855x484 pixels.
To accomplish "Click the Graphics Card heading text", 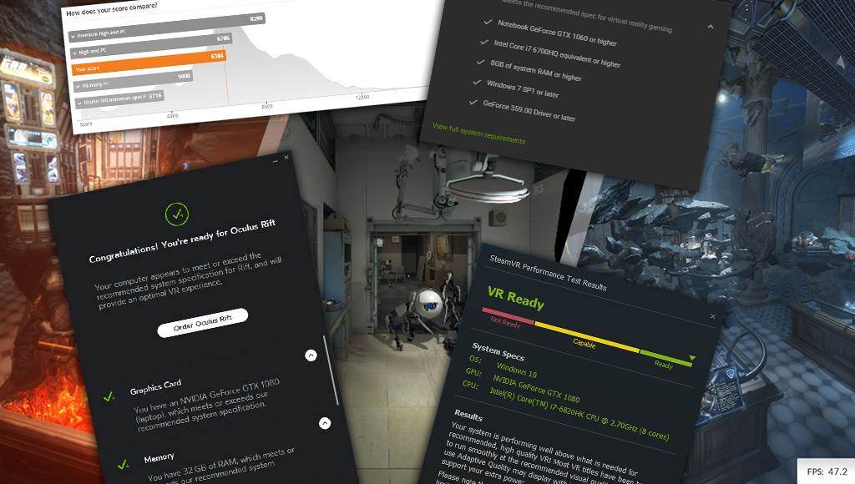I will pyautogui.click(x=155, y=386).
